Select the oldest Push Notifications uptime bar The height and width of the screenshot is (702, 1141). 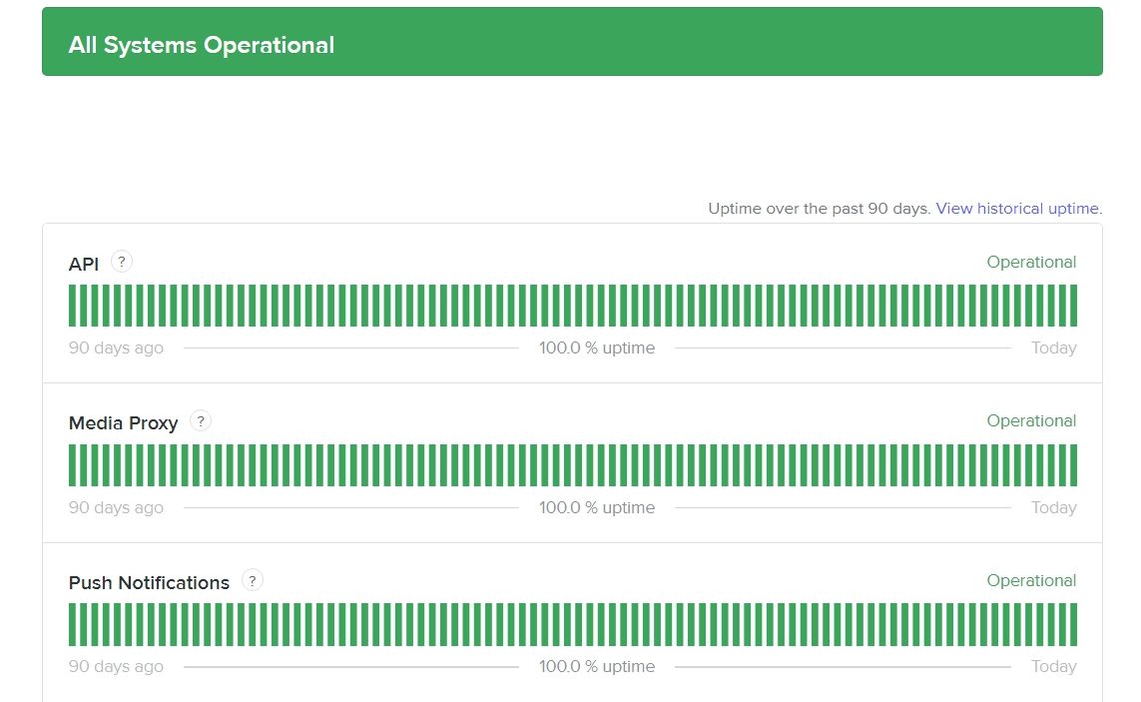tap(73, 624)
